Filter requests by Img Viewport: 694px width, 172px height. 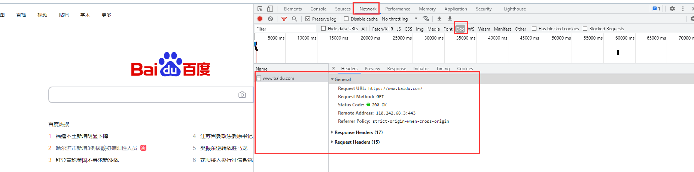pyautogui.click(x=420, y=29)
